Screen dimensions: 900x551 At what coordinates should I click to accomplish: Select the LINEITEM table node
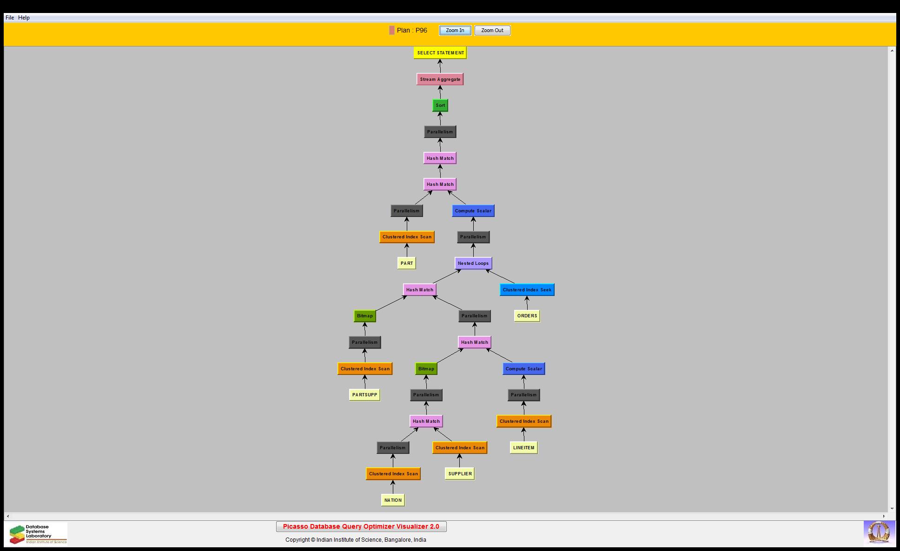pyautogui.click(x=523, y=448)
